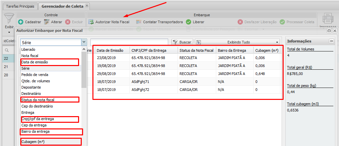Image resolution: width=339 pixels, height=146 pixels.
Task: Click Cadastrar green plus icon
Action: coord(21,22)
